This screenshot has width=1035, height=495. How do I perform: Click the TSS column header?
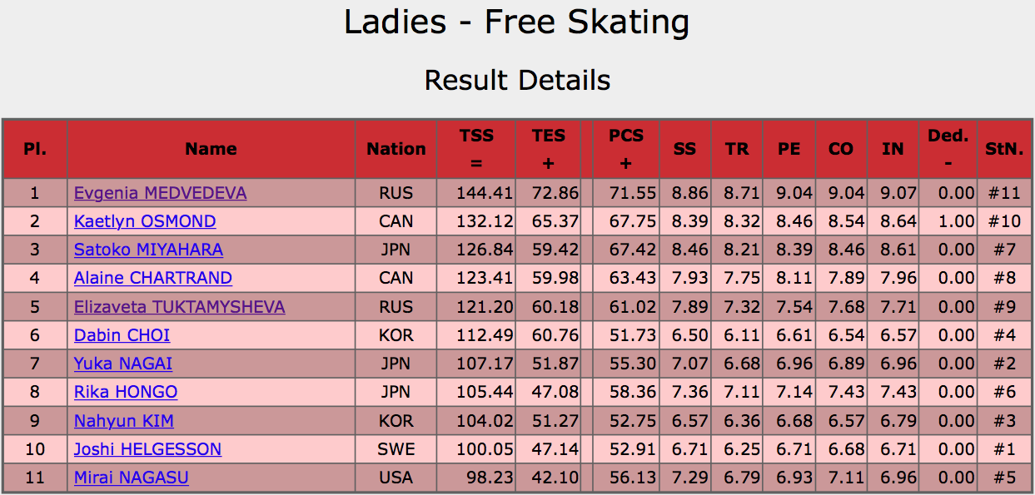click(476, 149)
